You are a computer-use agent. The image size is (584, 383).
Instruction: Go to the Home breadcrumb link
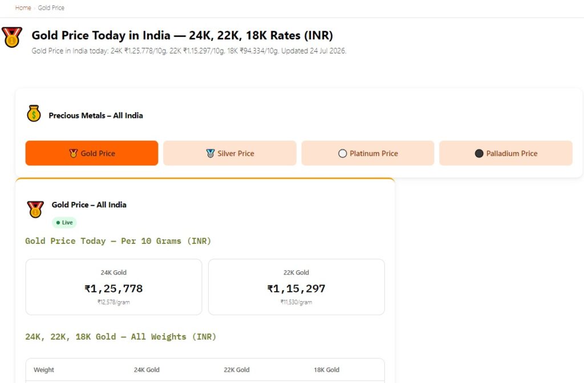(23, 8)
